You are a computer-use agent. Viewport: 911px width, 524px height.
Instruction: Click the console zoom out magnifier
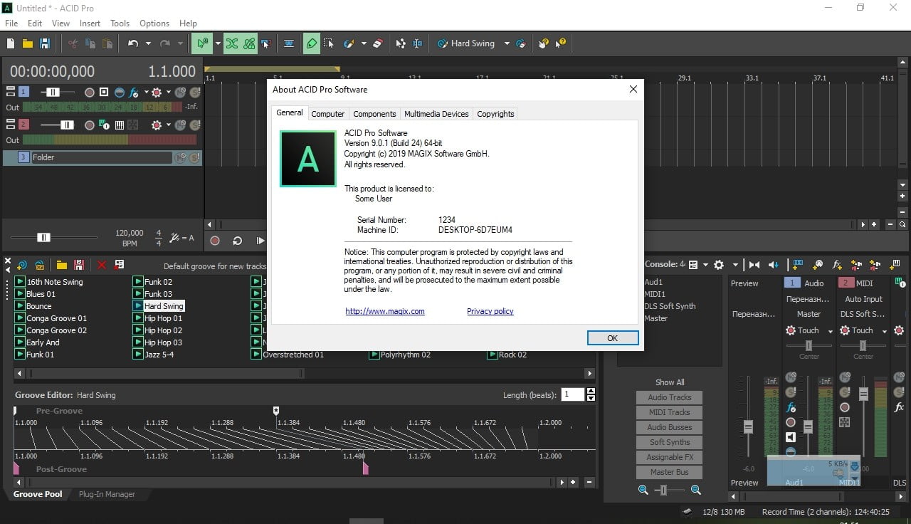coord(643,490)
